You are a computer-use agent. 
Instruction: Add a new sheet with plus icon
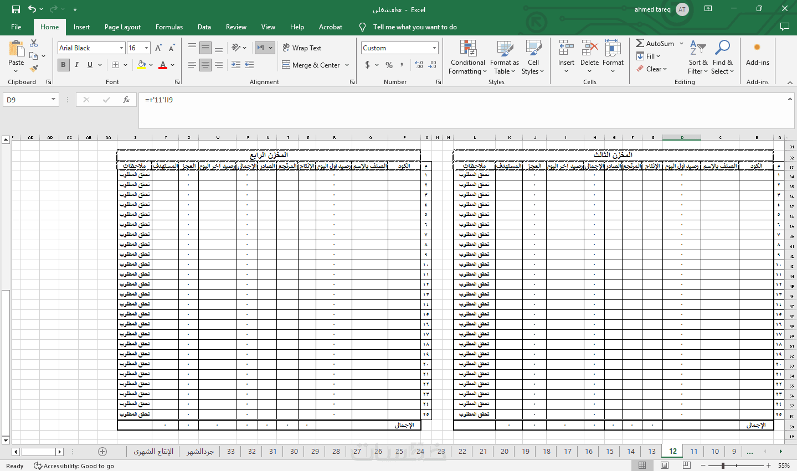pos(102,451)
